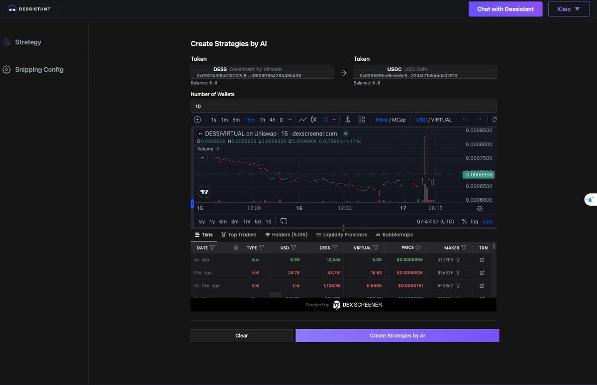Open the date calendar icon in DATE column
The height and width of the screenshot is (385, 597).
tap(236, 248)
